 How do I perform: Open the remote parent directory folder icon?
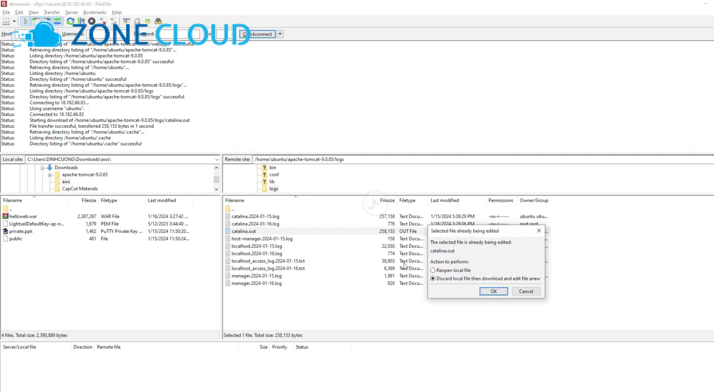(x=228, y=209)
